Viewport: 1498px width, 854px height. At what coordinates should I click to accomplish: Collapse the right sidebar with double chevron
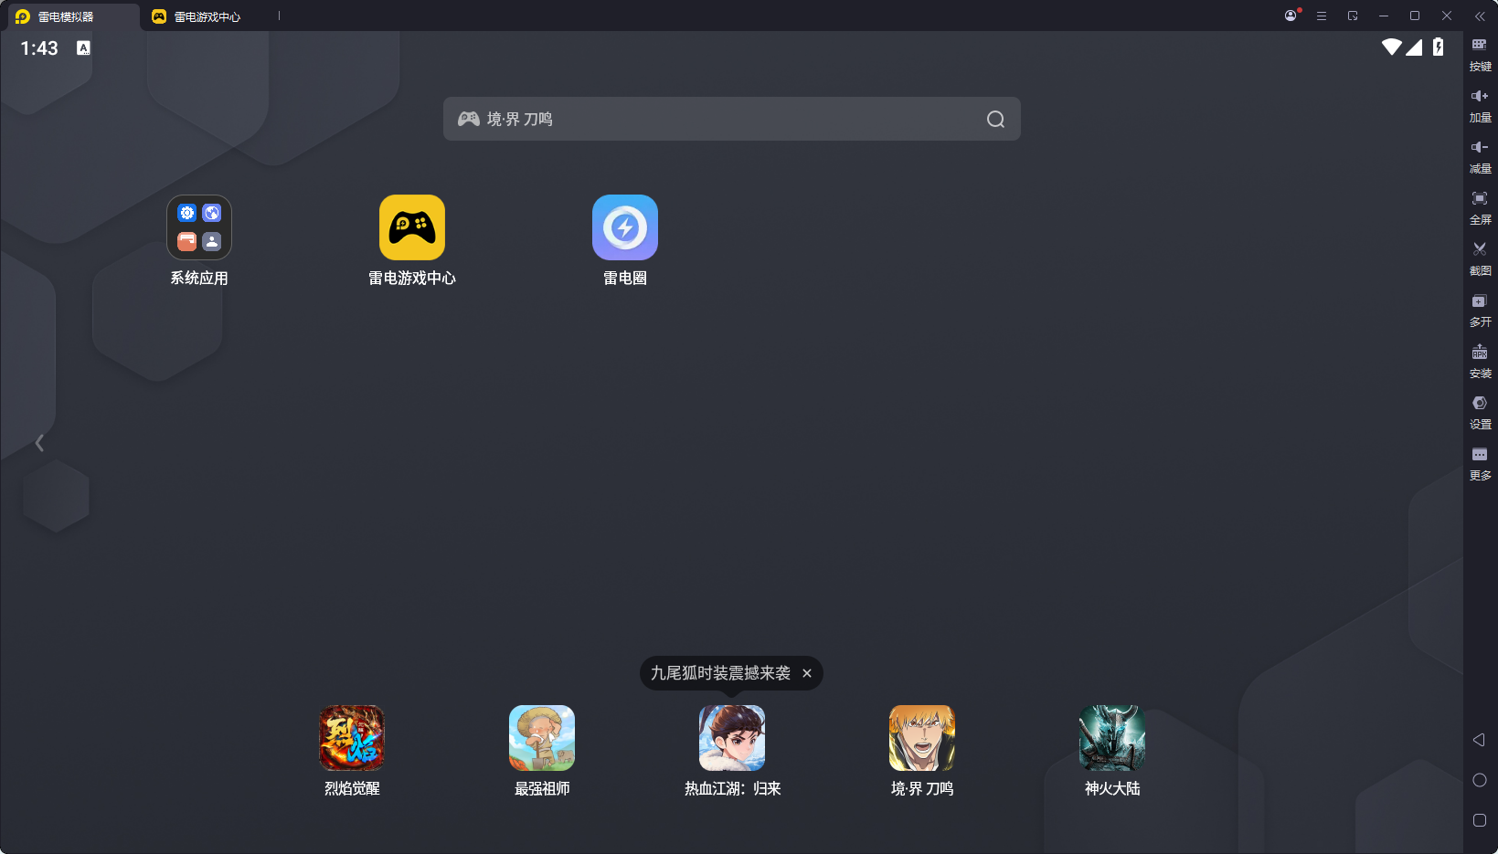point(1480,16)
